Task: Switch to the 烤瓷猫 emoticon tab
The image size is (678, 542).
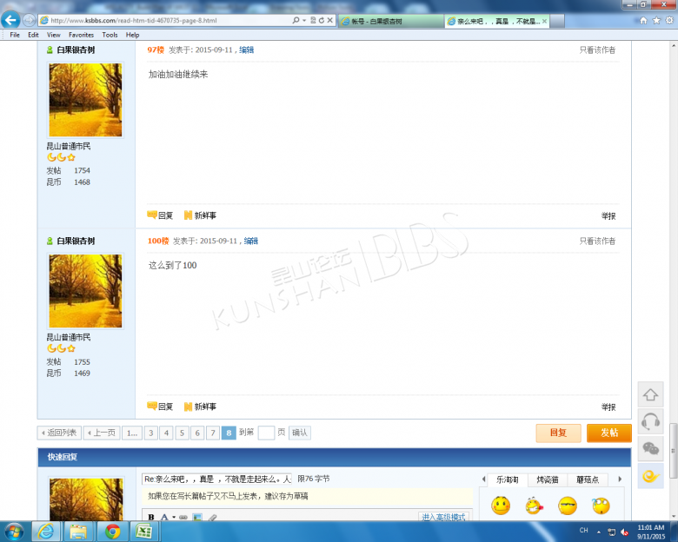Action: click(x=547, y=479)
